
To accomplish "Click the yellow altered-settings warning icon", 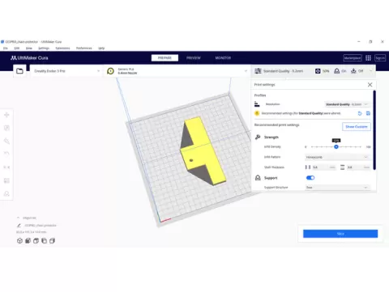I will [x=257, y=113].
